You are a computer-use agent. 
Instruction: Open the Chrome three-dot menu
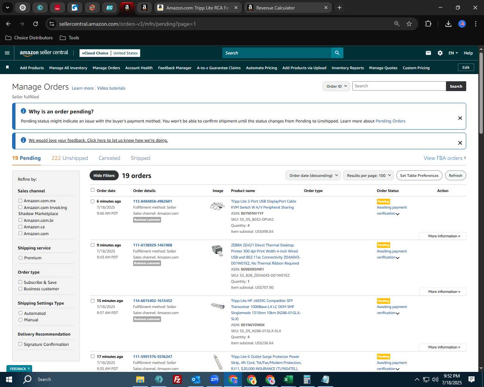475,24
